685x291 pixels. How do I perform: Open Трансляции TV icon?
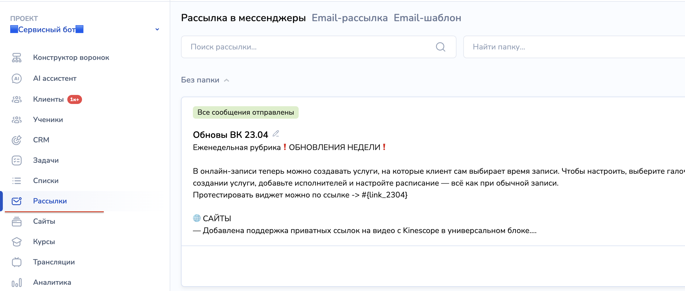[17, 262]
